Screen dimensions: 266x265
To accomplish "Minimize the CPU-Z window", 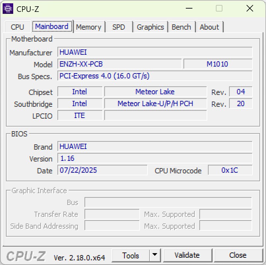I will [x=189, y=8].
